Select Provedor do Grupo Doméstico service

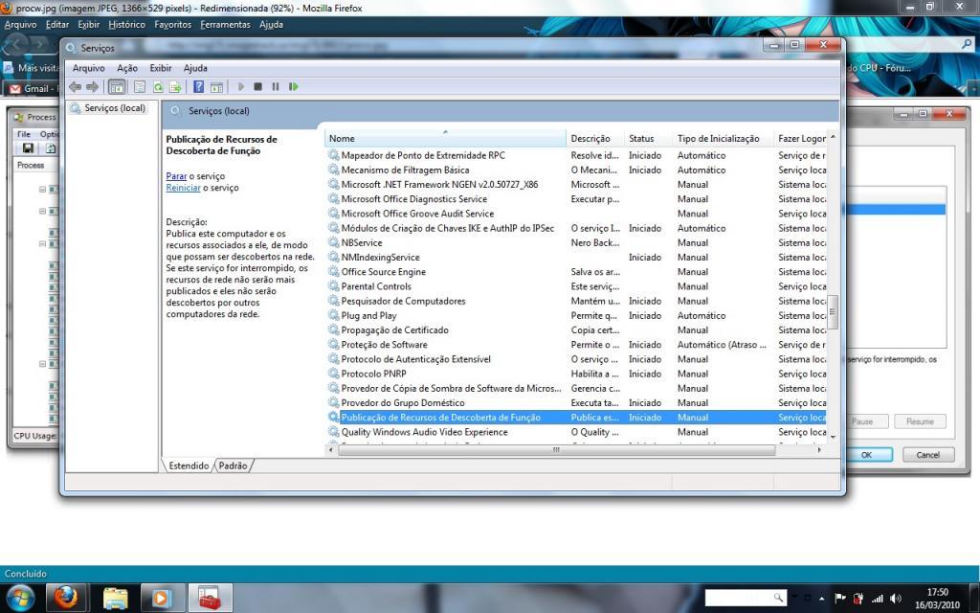575,403
